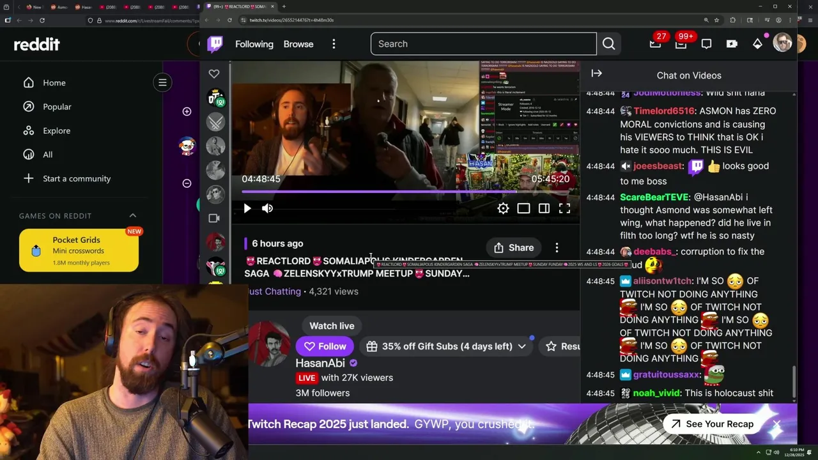Click See Your Recap button

tap(711, 424)
